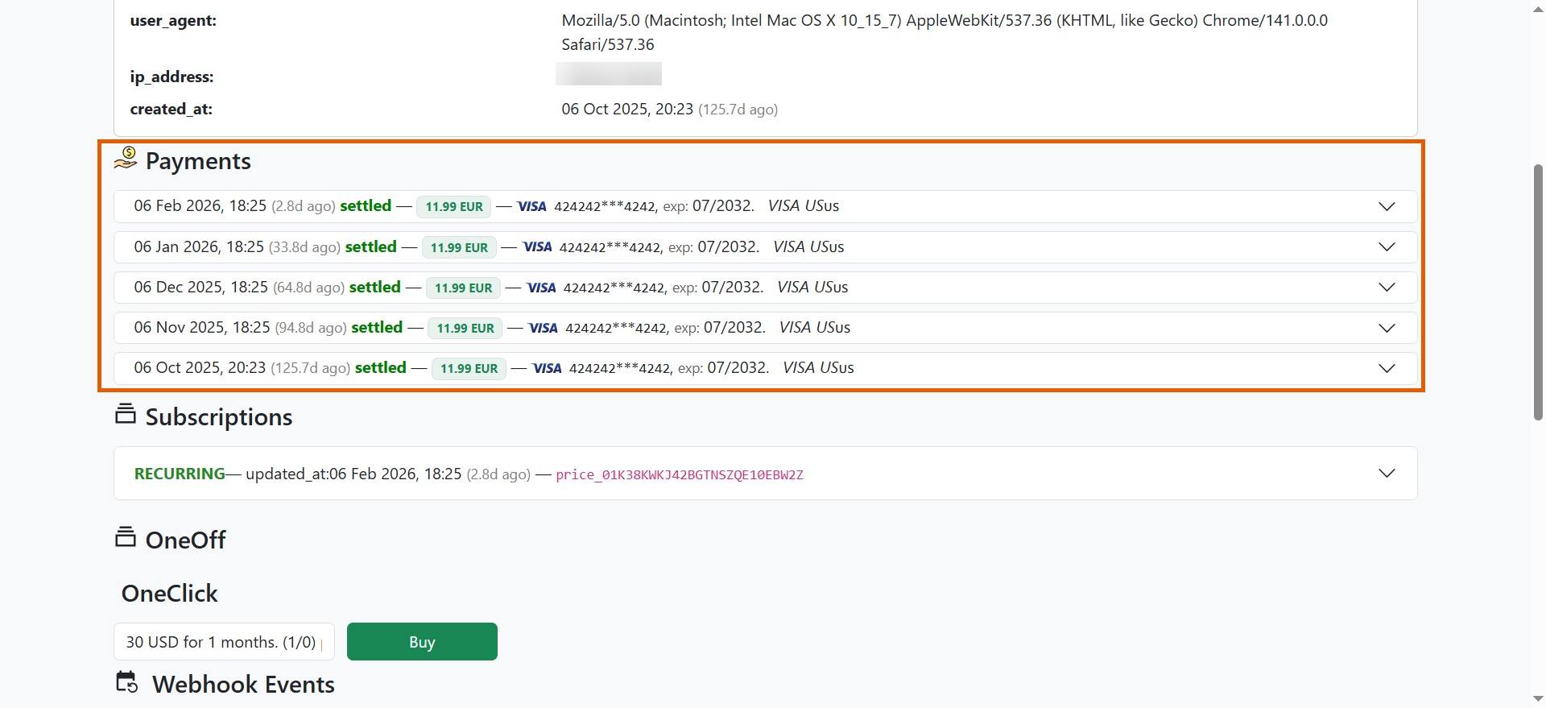This screenshot has height=708, width=1546.
Task: Click the green Buy button
Action: pyautogui.click(x=422, y=642)
